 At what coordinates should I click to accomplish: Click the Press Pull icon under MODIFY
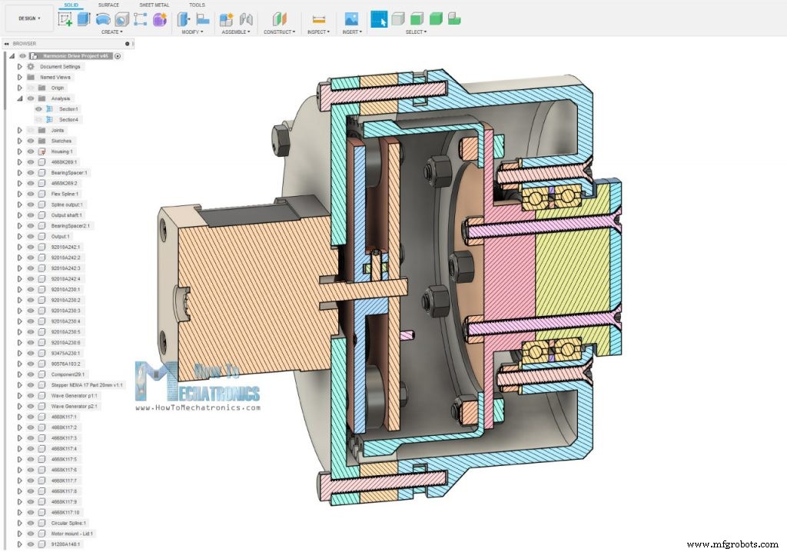pyautogui.click(x=184, y=18)
